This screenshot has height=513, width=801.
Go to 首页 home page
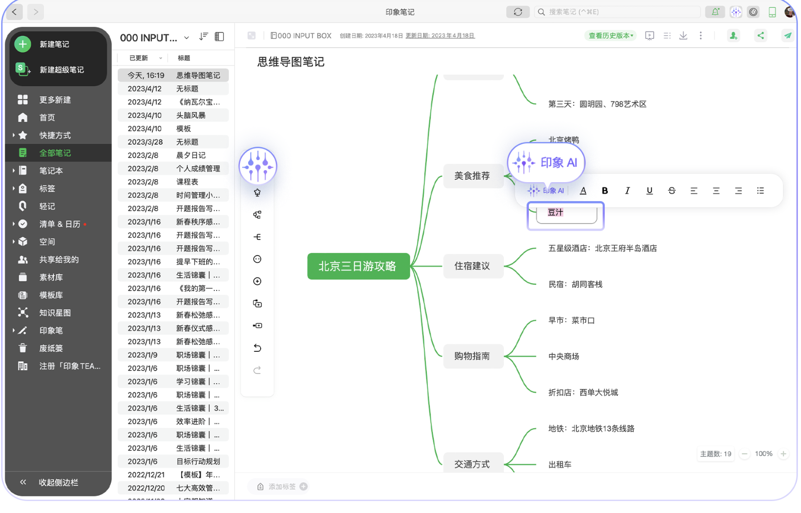[47, 118]
